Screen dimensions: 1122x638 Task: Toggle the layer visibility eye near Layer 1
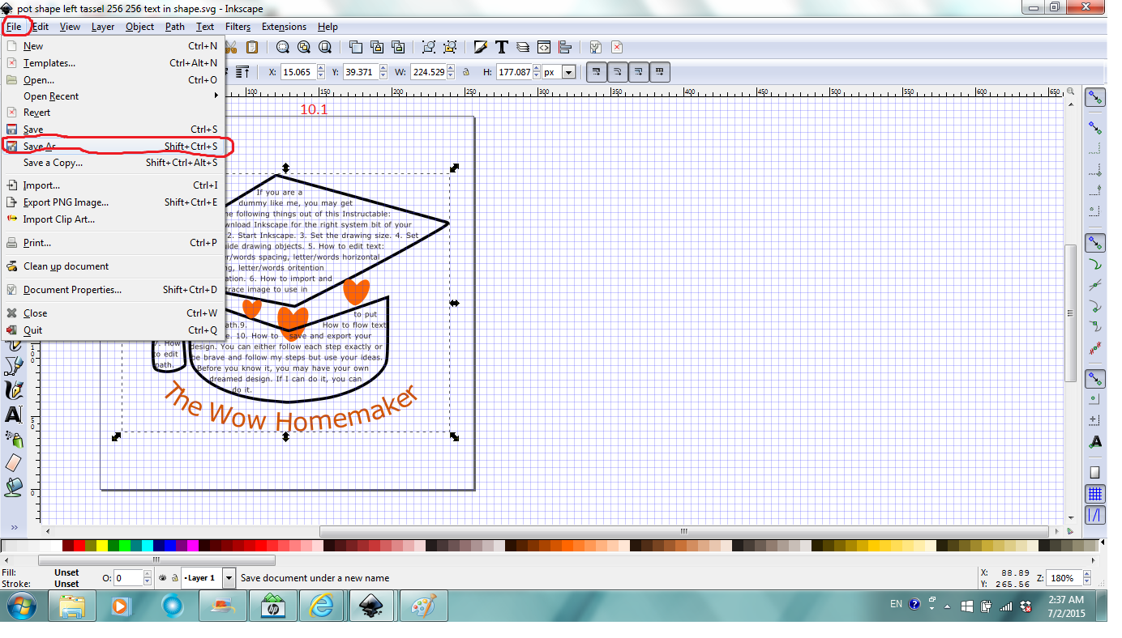pyautogui.click(x=162, y=577)
